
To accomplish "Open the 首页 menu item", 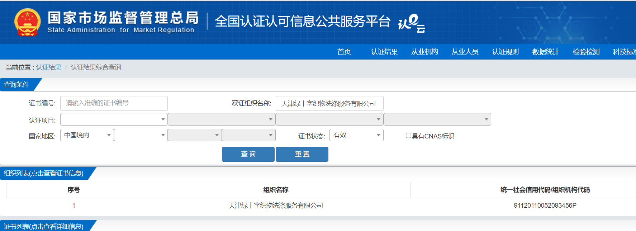I will pos(344,52).
